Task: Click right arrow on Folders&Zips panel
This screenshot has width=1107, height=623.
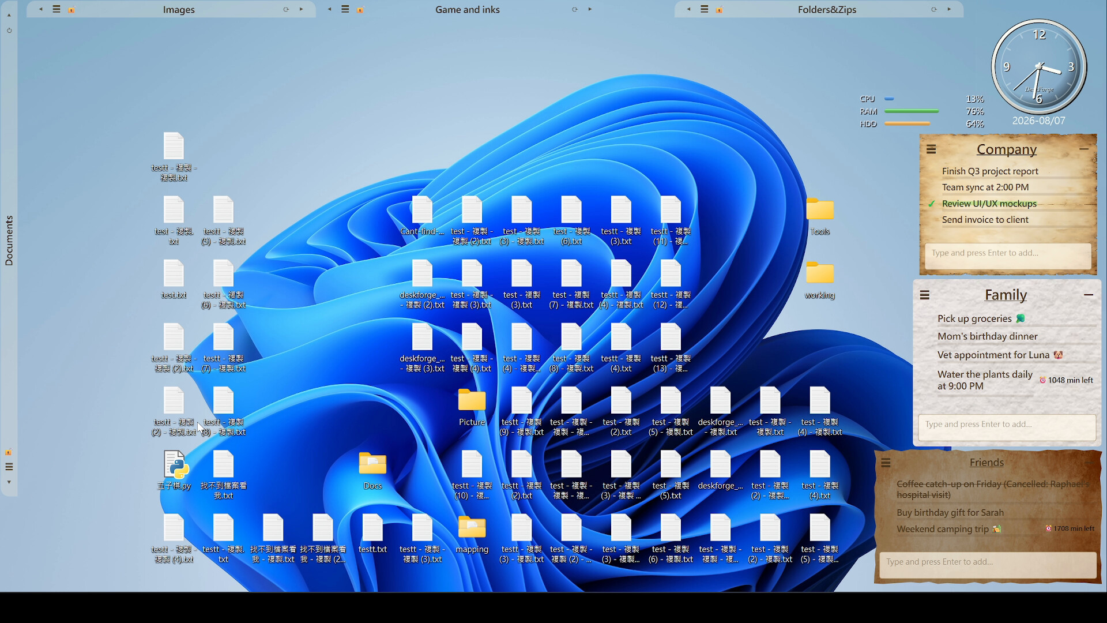Action: tap(949, 9)
